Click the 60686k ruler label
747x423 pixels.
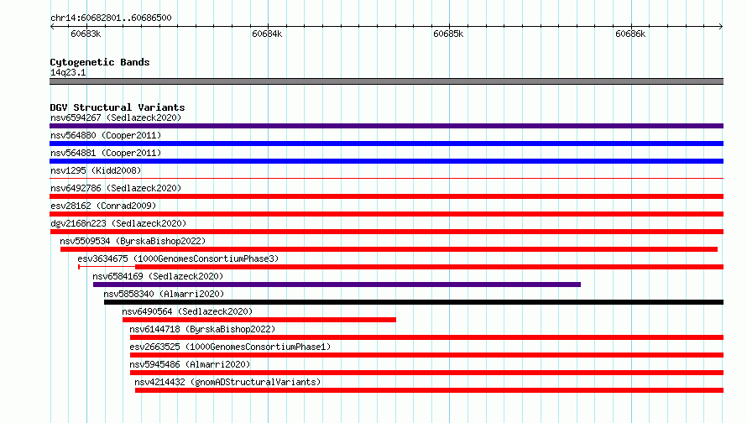click(x=630, y=34)
